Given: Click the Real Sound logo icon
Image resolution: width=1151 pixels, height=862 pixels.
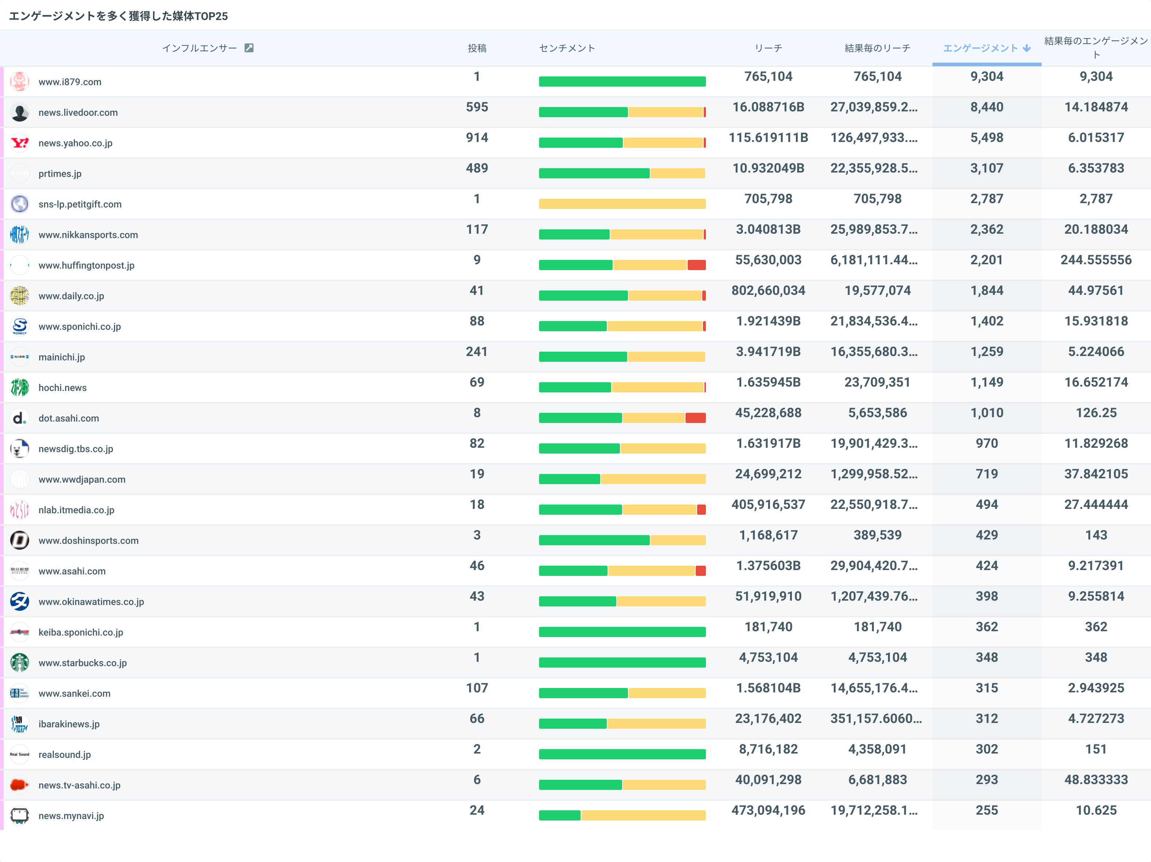Looking at the screenshot, I should [20, 754].
